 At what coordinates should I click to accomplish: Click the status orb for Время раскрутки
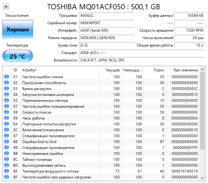pos(7,88)
